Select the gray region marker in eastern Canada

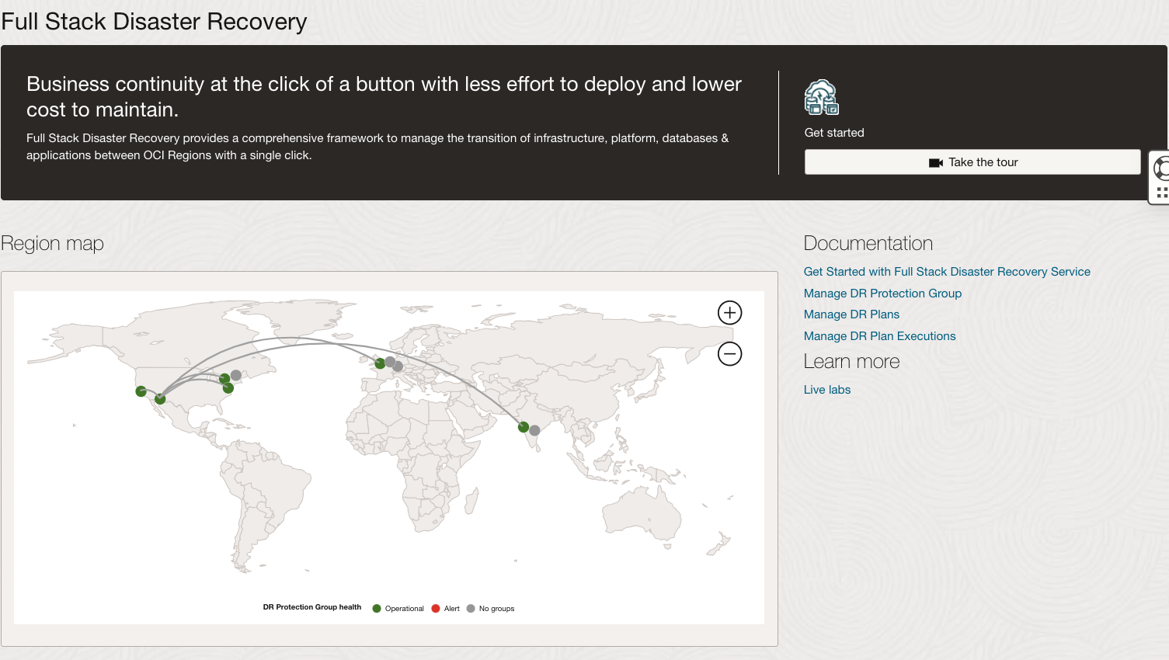coord(236,375)
